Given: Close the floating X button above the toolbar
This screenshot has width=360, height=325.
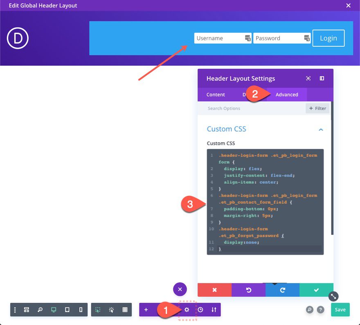Looking at the screenshot, I should (x=180, y=289).
